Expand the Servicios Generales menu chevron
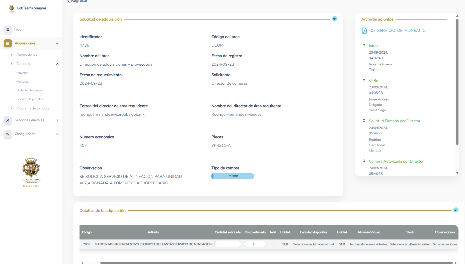This screenshot has height=264, width=465. 57,120
